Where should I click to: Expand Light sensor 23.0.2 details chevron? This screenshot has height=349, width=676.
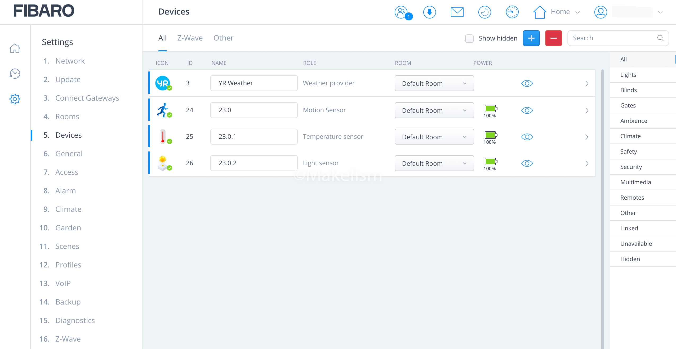(586, 163)
